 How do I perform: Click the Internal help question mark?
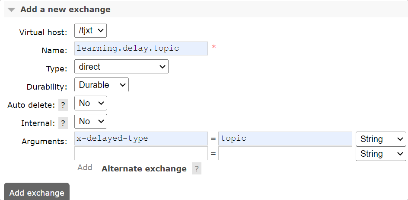pos(63,123)
